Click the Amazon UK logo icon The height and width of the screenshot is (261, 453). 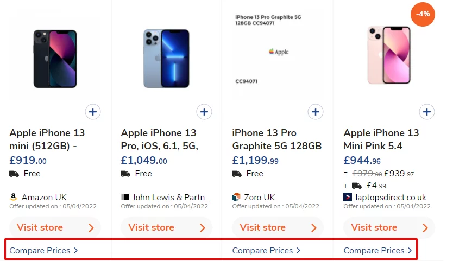coord(14,198)
